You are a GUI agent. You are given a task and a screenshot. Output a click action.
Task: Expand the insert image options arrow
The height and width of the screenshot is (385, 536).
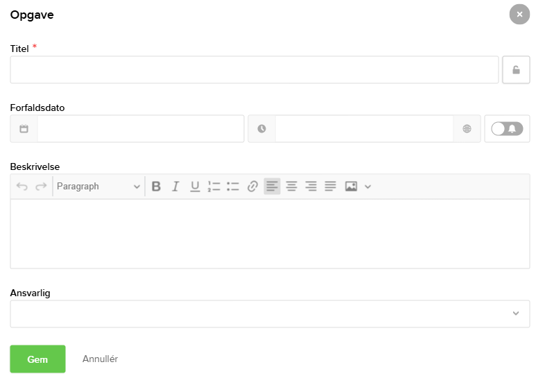[368, 186]
